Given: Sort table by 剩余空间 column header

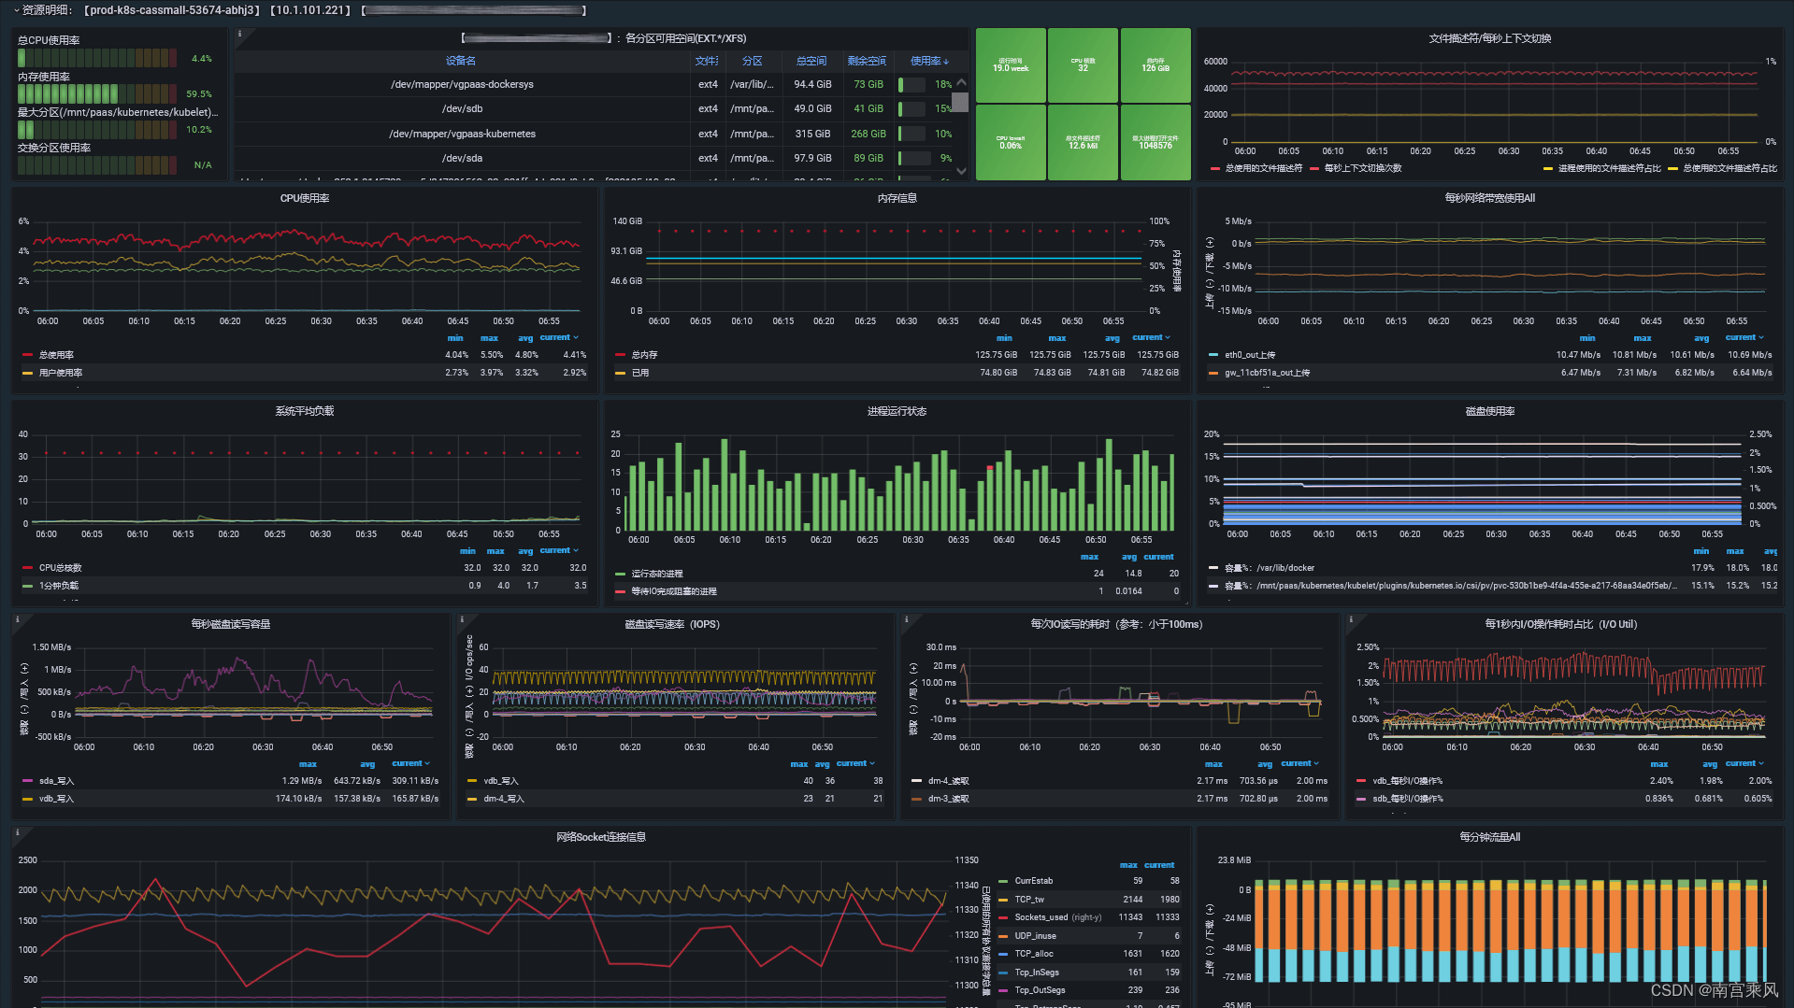Looking at the screenshot, I should (867, 61).
